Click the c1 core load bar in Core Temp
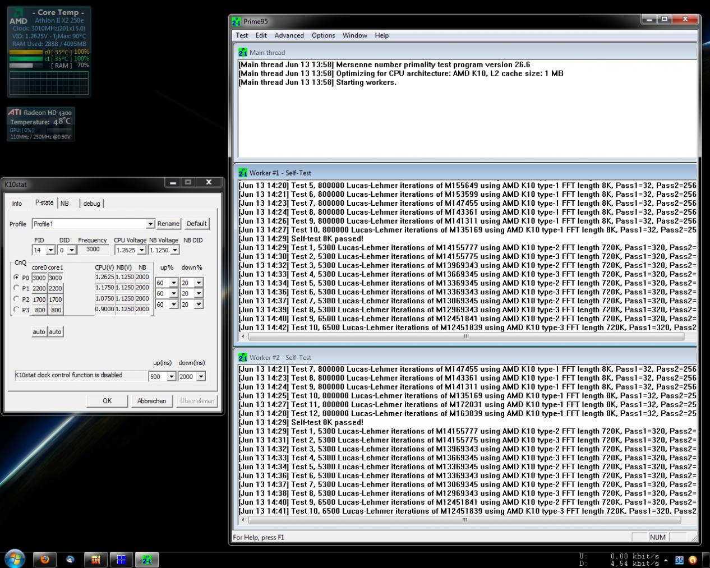 (26, 58)
